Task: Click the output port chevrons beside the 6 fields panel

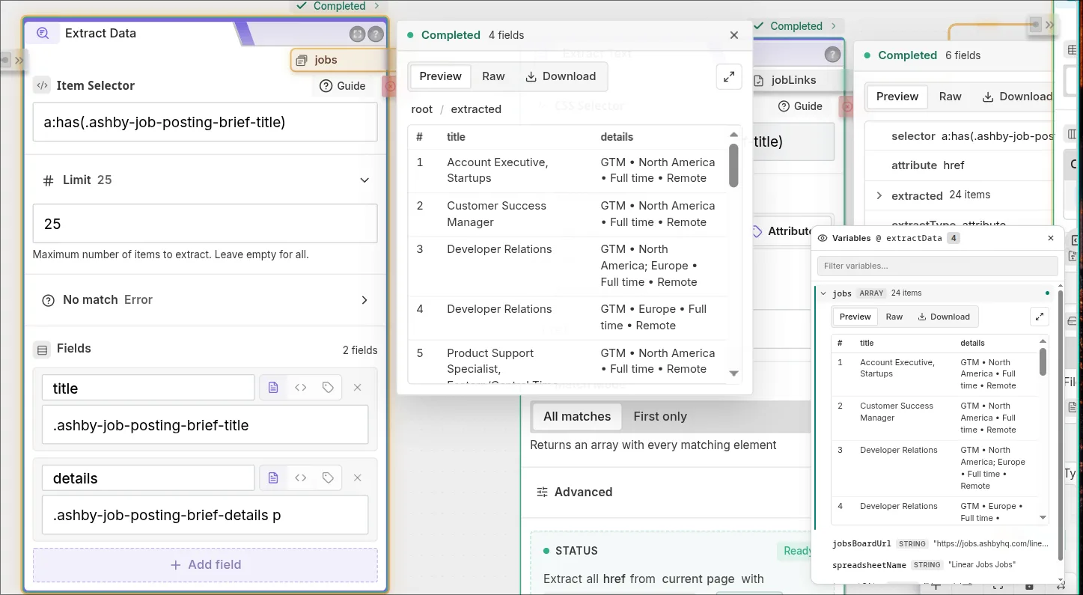Action: click(1050, 25)
